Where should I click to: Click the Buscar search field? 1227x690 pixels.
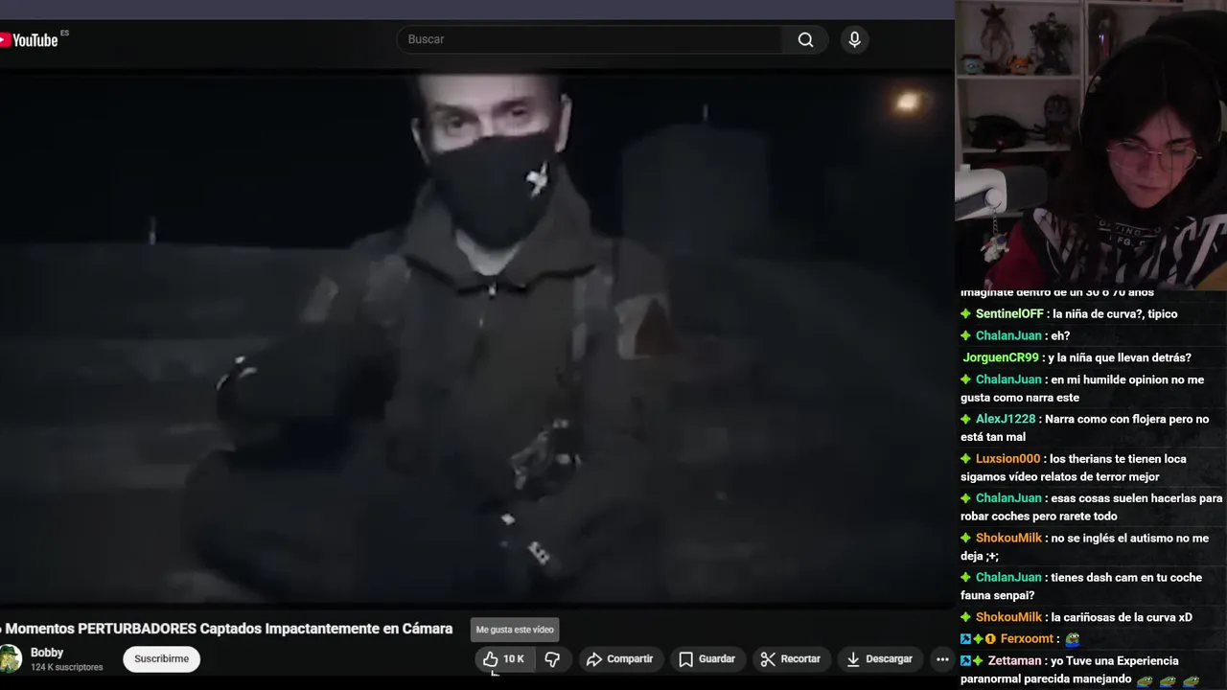click(590, 39)
